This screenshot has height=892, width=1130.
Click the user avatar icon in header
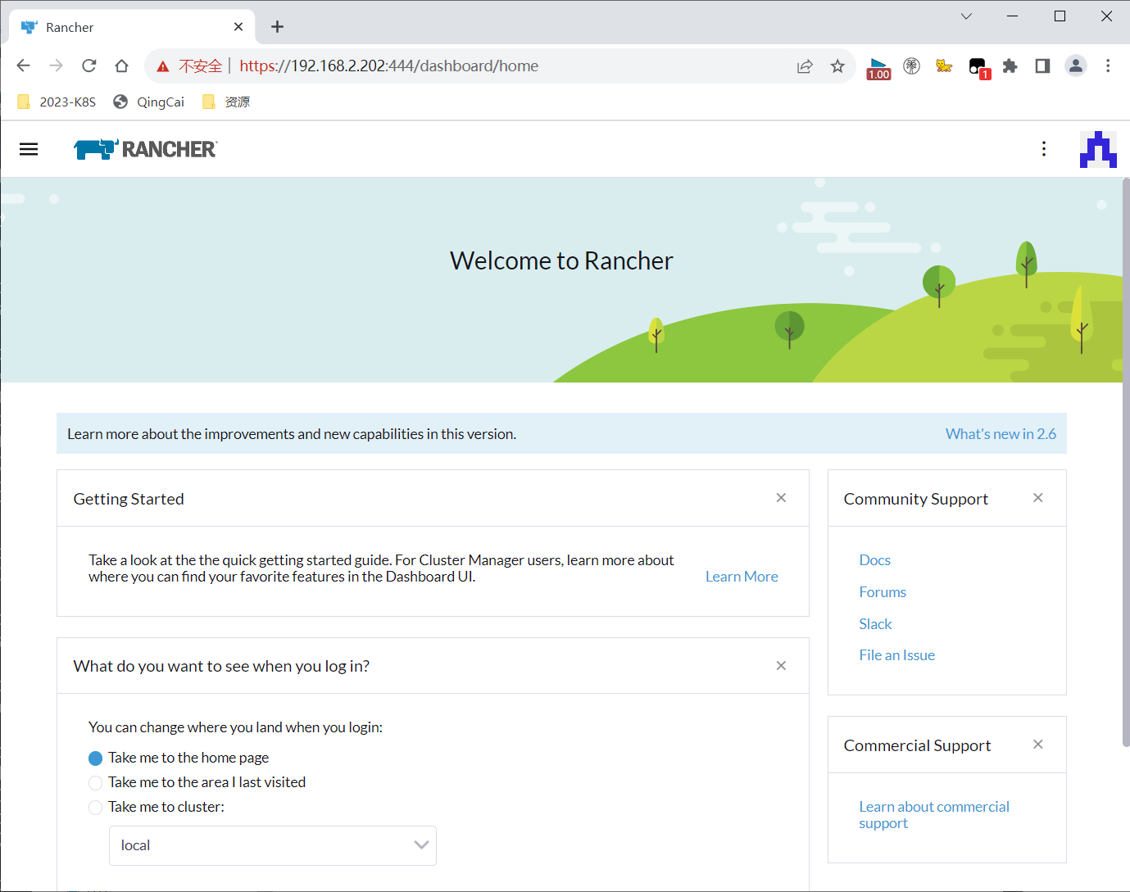[x=1097, y=149]
